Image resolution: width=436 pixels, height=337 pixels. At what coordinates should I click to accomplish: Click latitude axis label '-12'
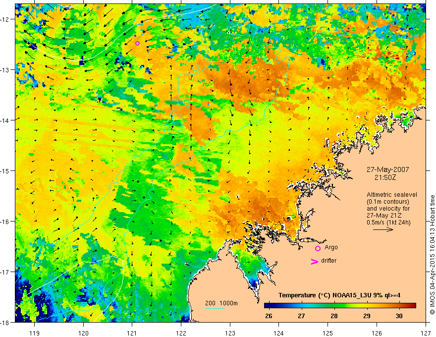point(5,19)
